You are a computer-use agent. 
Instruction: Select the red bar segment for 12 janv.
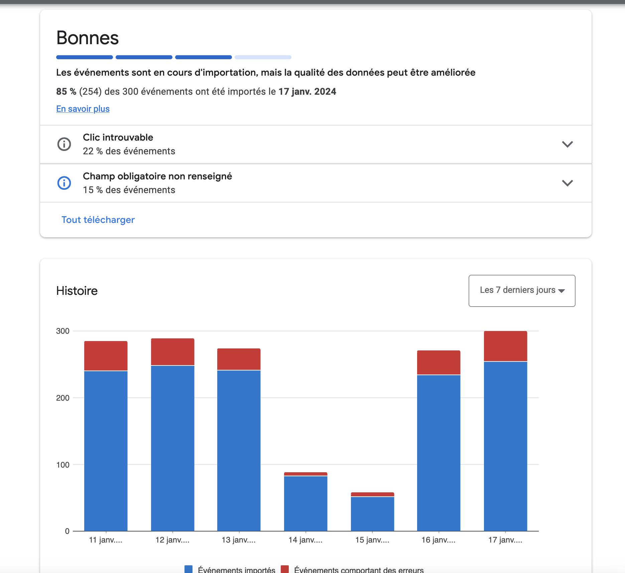(172, 352)
